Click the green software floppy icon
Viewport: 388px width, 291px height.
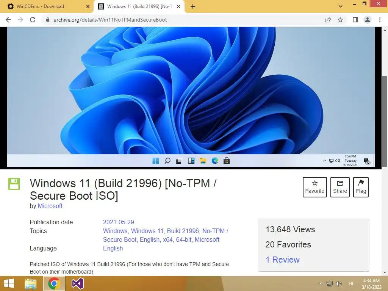(14, 184)
